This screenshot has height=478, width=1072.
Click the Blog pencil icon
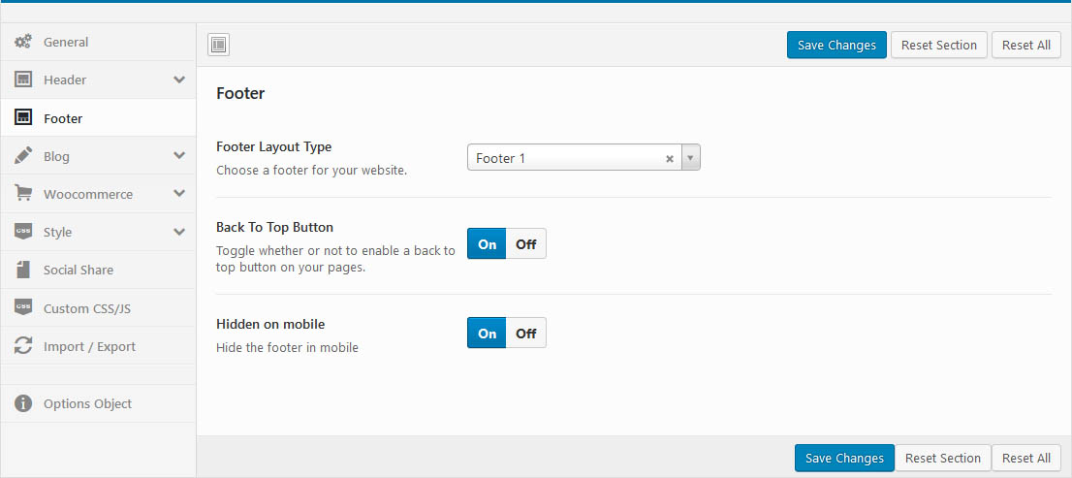[24, 156]
